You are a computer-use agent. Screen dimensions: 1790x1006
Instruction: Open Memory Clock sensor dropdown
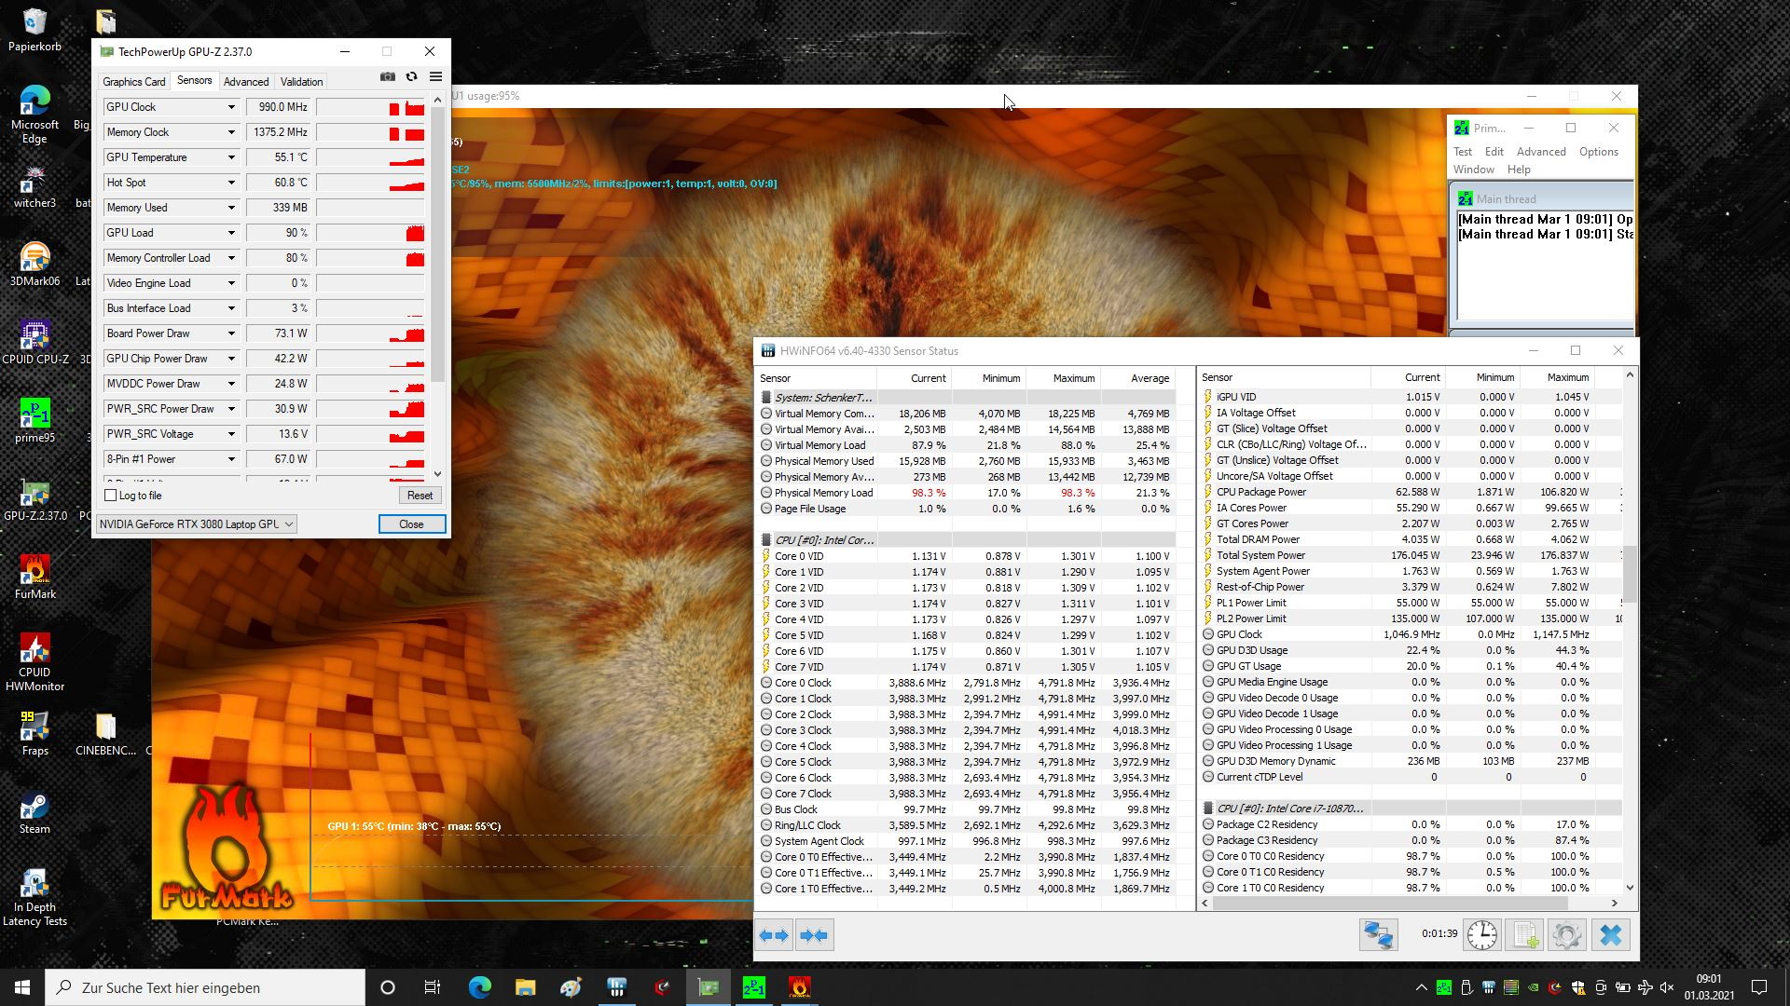click(231, 132)
